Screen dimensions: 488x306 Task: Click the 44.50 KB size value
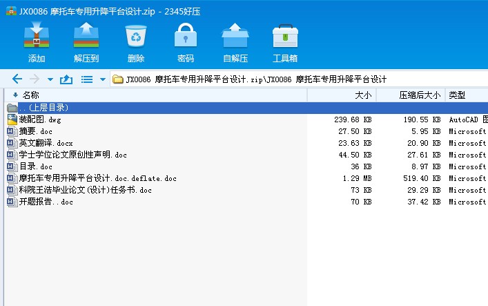coord(355,155)
